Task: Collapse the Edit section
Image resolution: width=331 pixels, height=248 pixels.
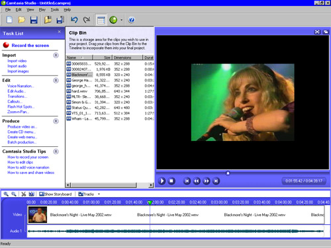Action: (x=56, y=80)
